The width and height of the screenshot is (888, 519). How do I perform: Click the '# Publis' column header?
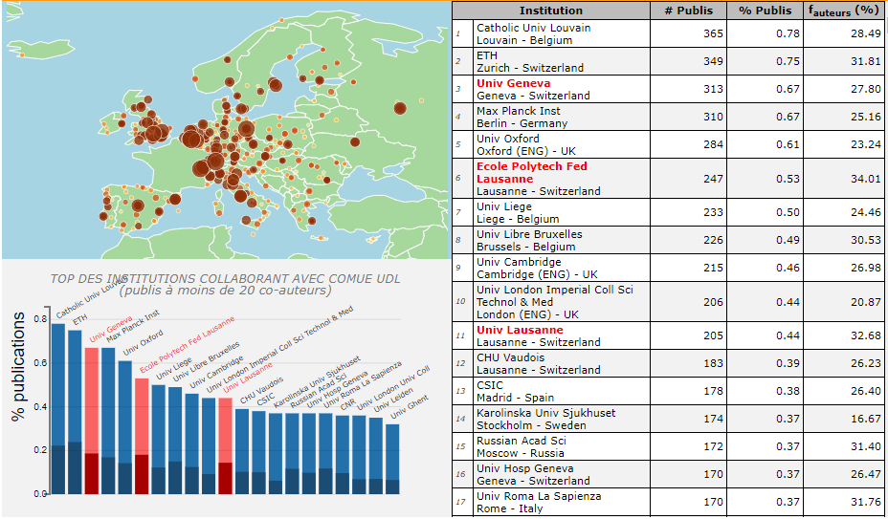coord(688,11)
